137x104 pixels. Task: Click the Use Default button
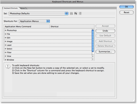pos(105,36)
